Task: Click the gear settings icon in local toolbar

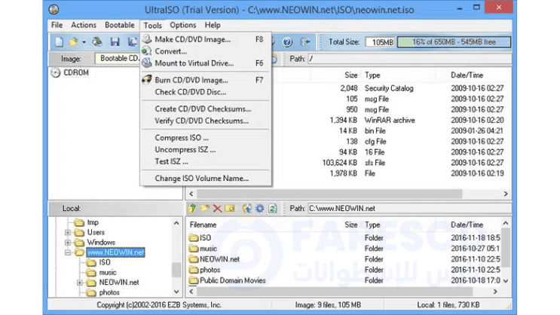Action: point(259,209)
